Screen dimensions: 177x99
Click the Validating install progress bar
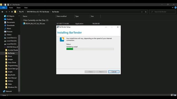coord(90,49)
